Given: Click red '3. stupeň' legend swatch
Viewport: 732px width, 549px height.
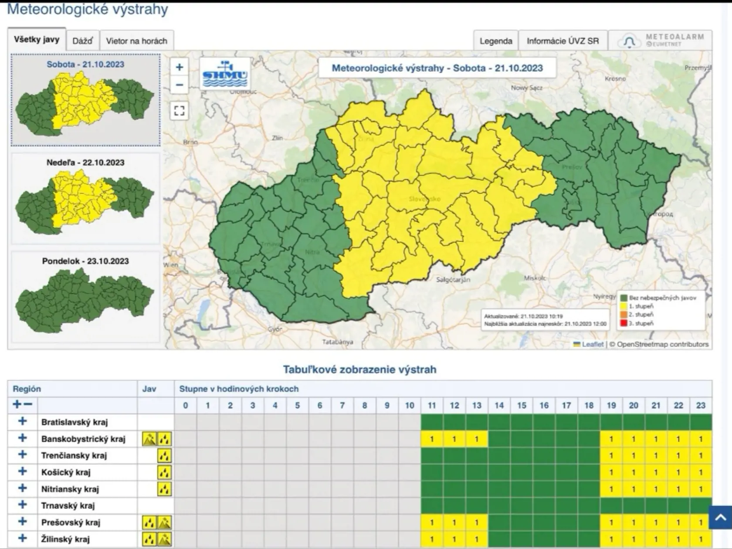Looking at the screenshot, I should click(x=624, y=323).
